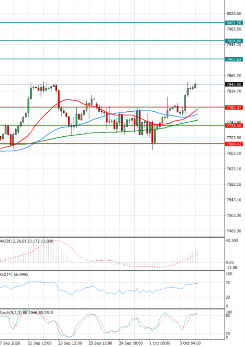Viewport: 245px width, 347px height.
Task: Click the 7623.10 price axis value
Action: [234, 169]
